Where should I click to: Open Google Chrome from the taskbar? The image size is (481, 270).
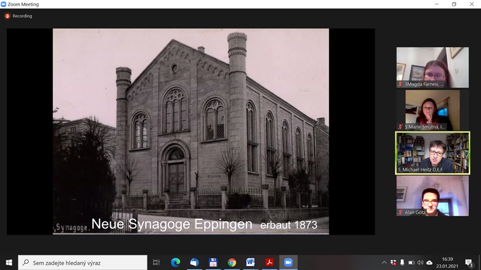[x=232, y=263]
